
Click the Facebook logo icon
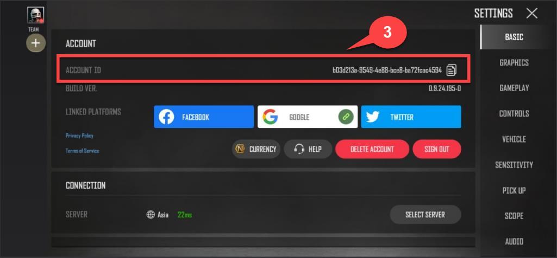pyautogui.click(x=166, y=117)
